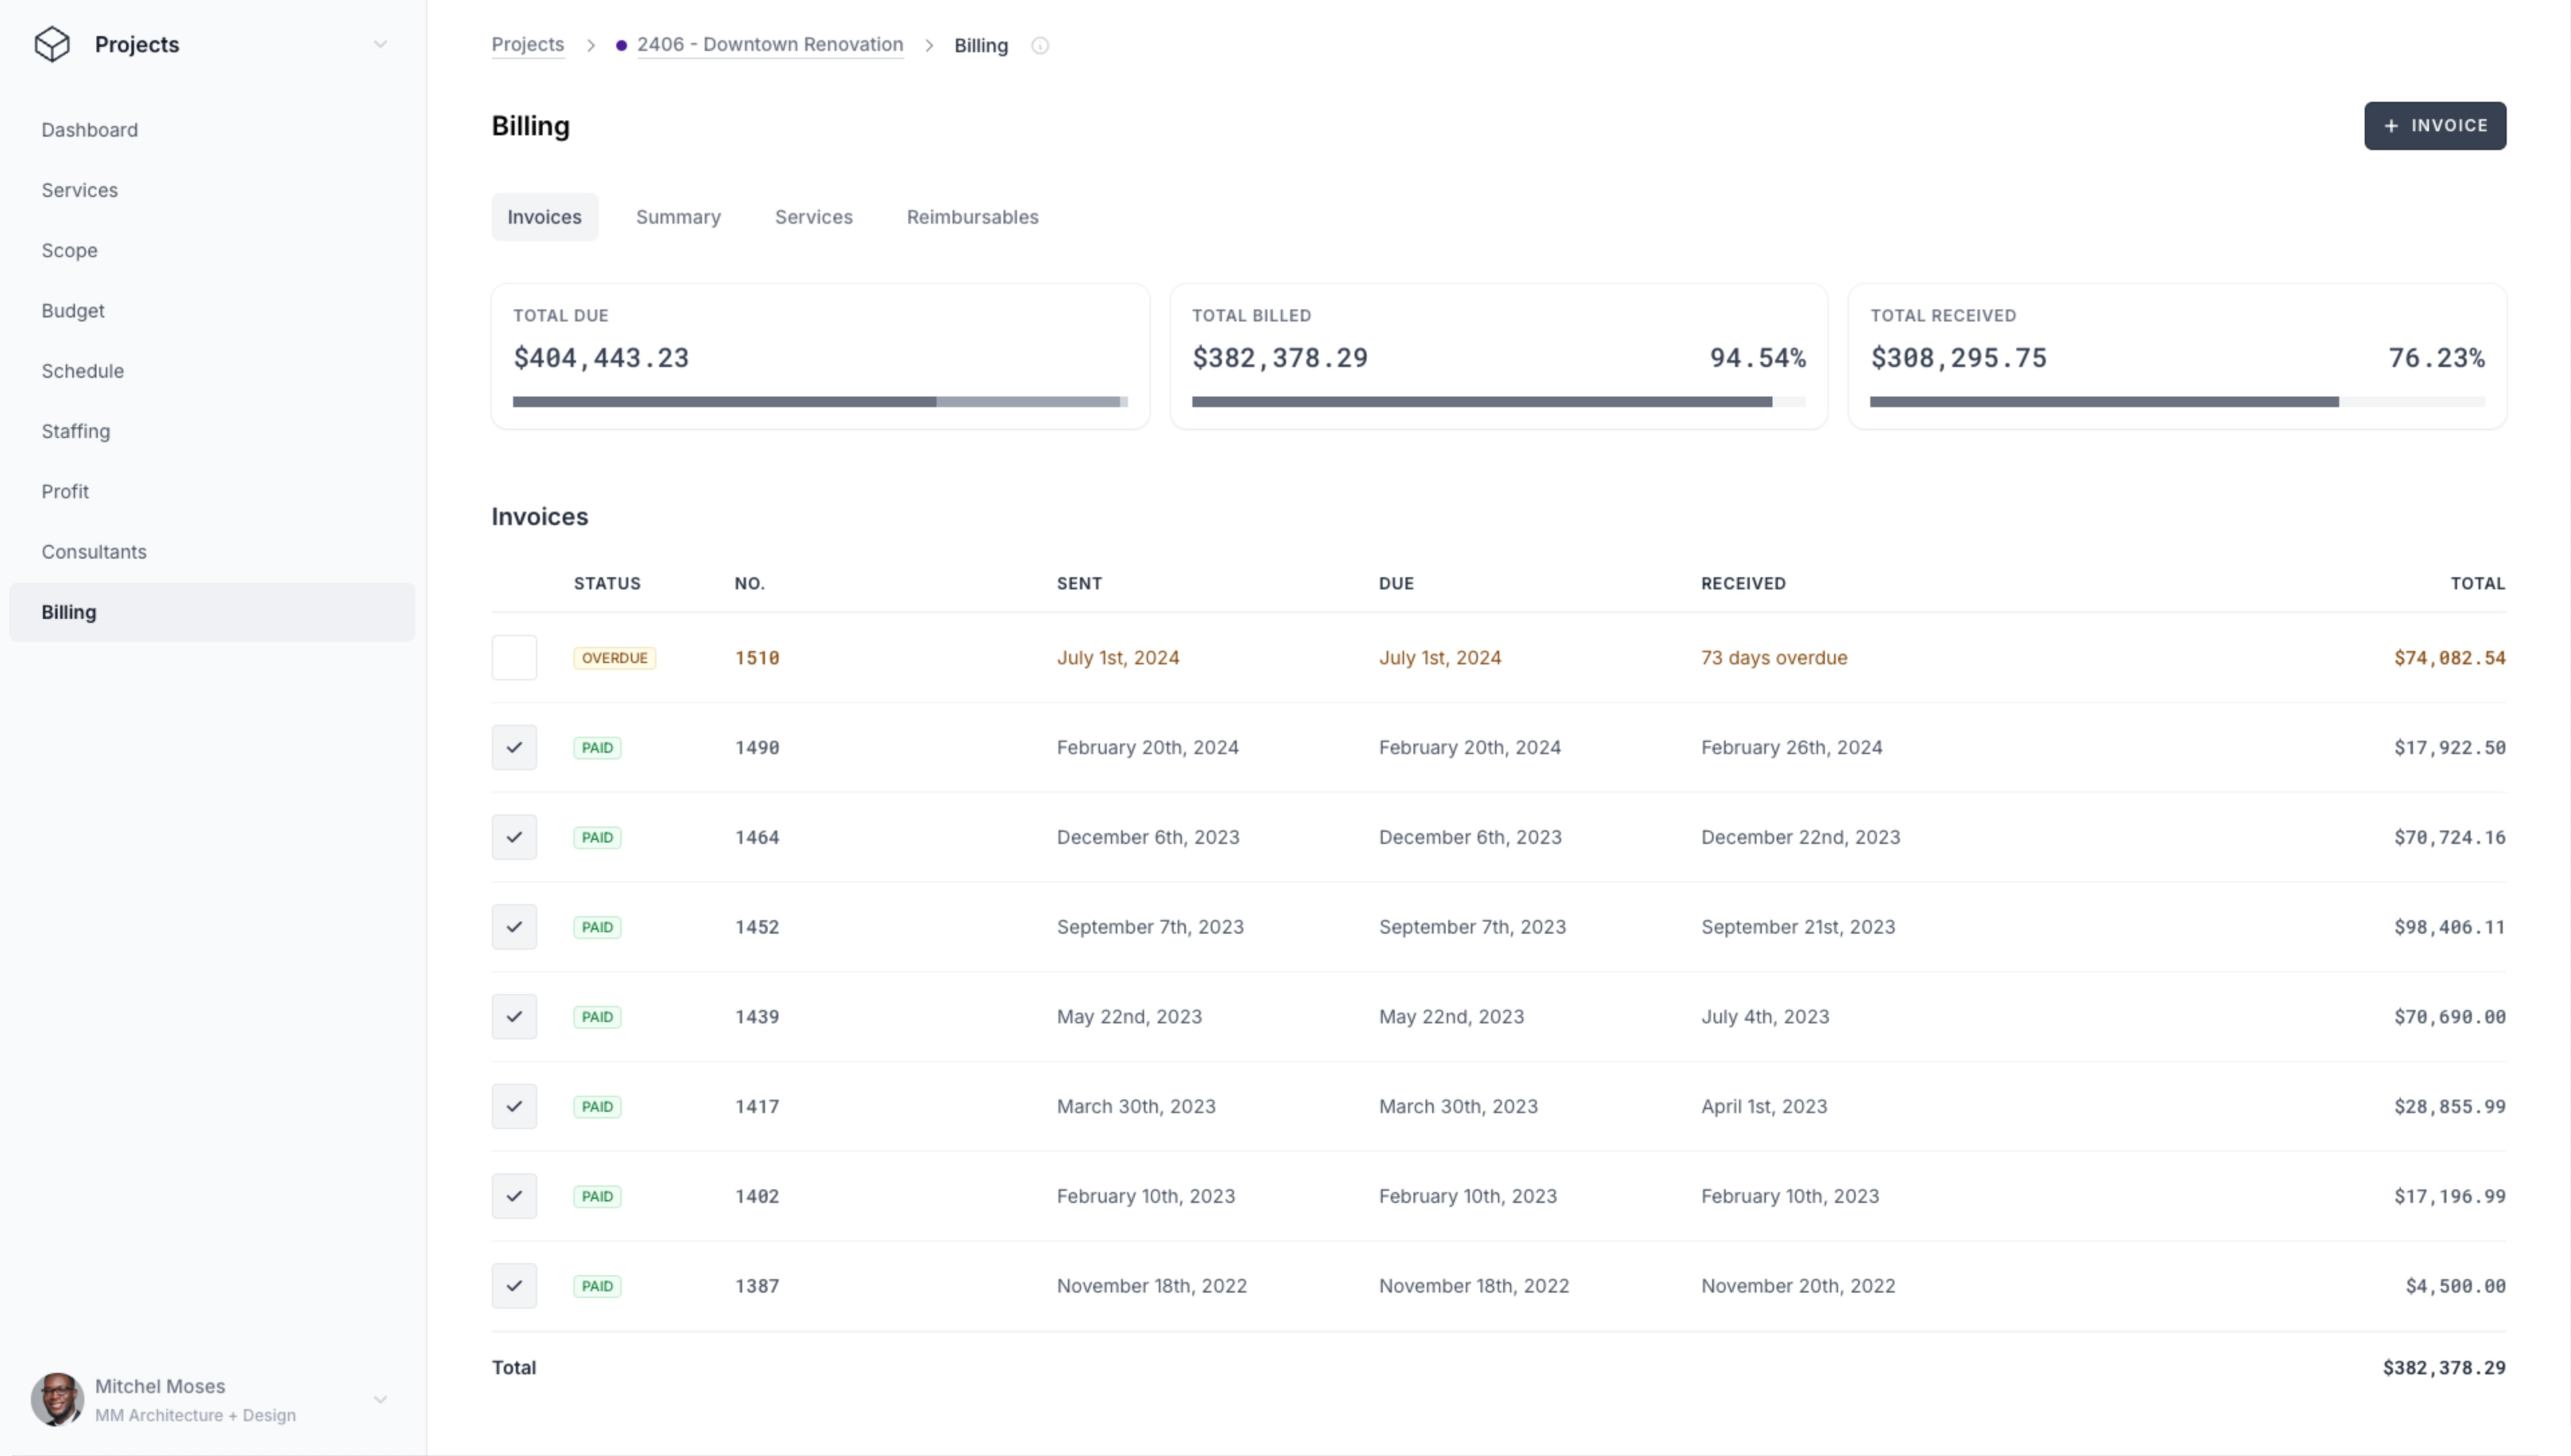
Task: Toggle the checkbox for invoice 1452
Action: tap(514, 927)
